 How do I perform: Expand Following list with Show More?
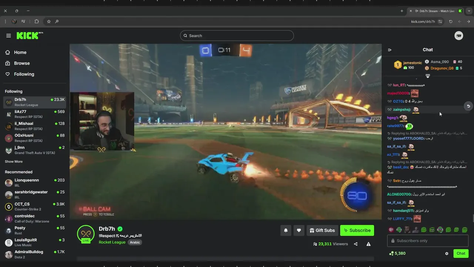pos(14,162)
